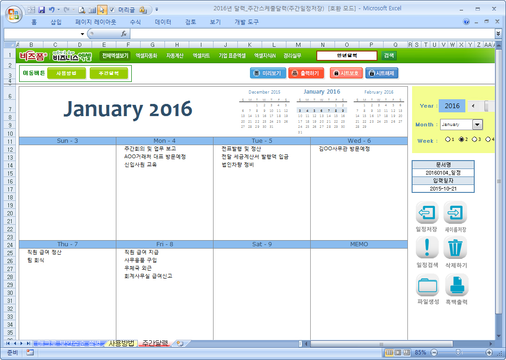Open the 수식 ribbon tab
The width and height of the screenshot is (506, 360).
click(135, 22)
